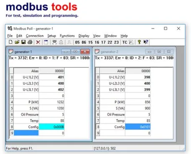191x154 pixels.
Task: Select function 17 in toolbar
Action: pyautogui.click(x=103, y=42)
